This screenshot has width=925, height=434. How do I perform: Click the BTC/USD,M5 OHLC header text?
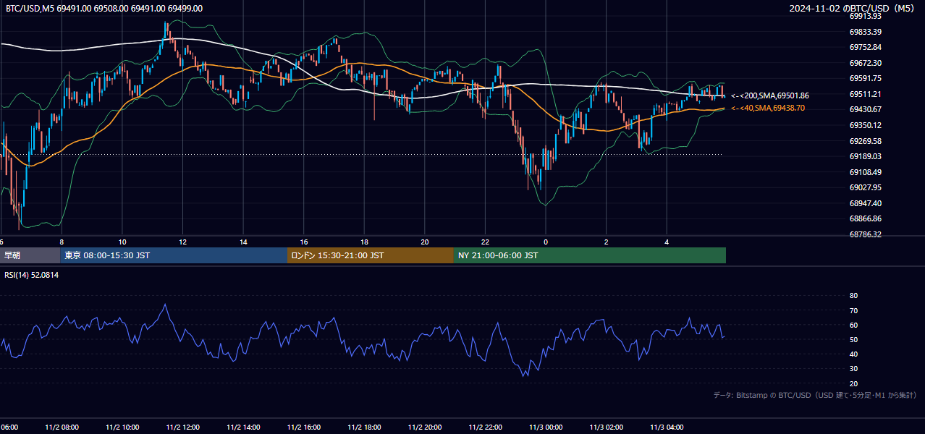click(x=104, y=8)
